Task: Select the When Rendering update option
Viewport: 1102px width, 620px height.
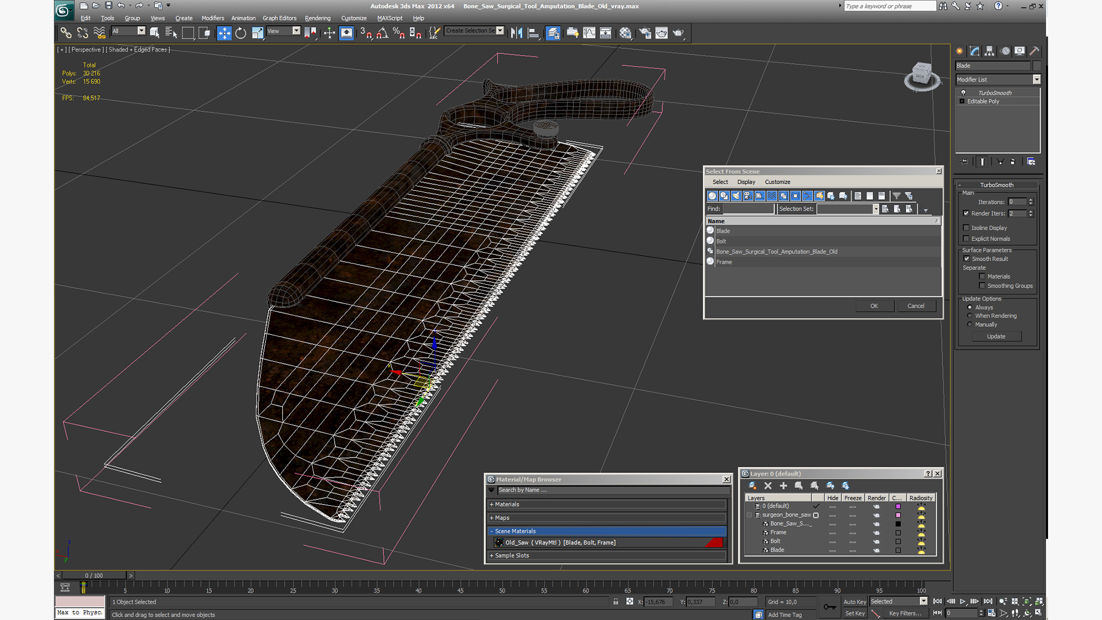Action: coord(970,316)
